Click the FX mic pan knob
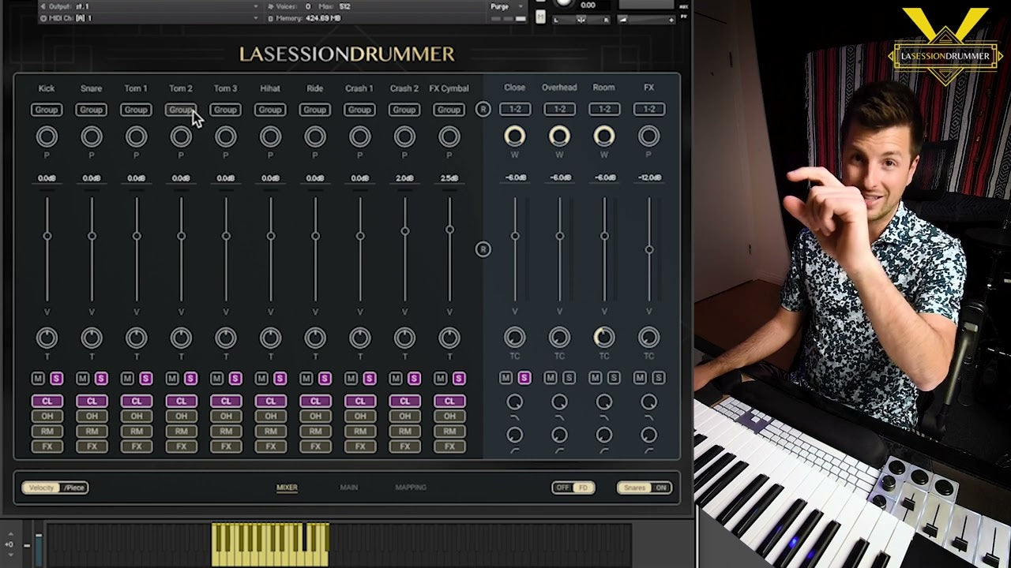1011x568 pixels. (648, 136)
